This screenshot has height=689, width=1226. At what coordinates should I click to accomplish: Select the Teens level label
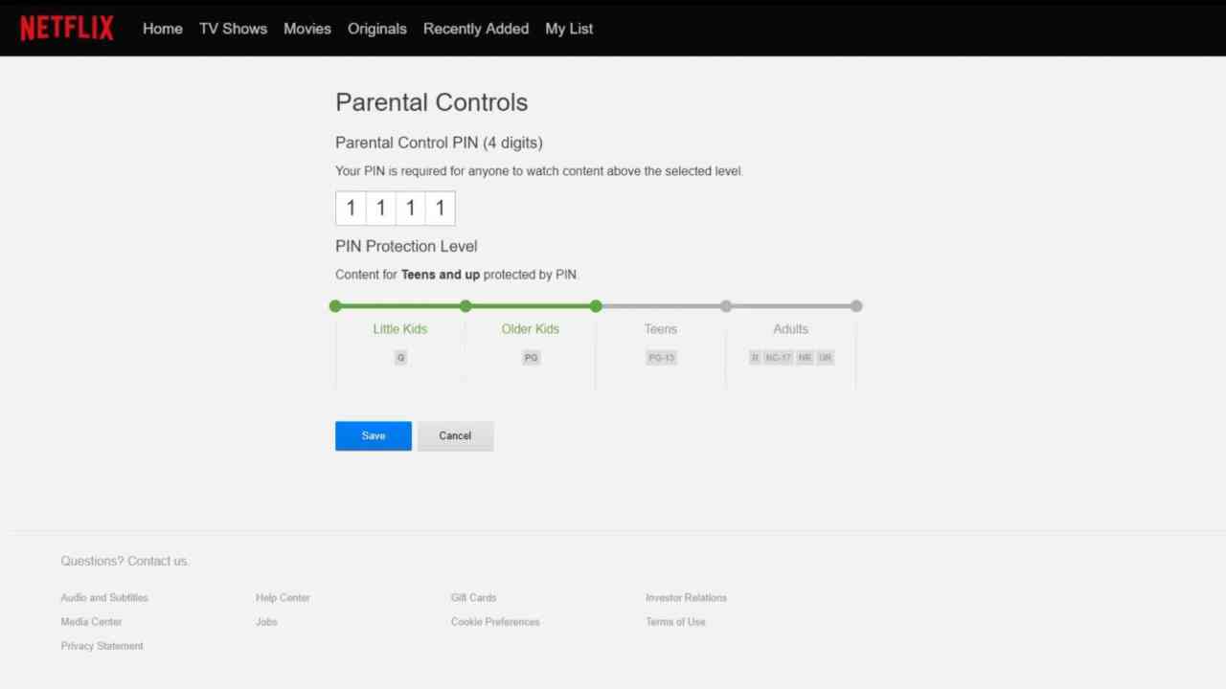pos(661,329)
